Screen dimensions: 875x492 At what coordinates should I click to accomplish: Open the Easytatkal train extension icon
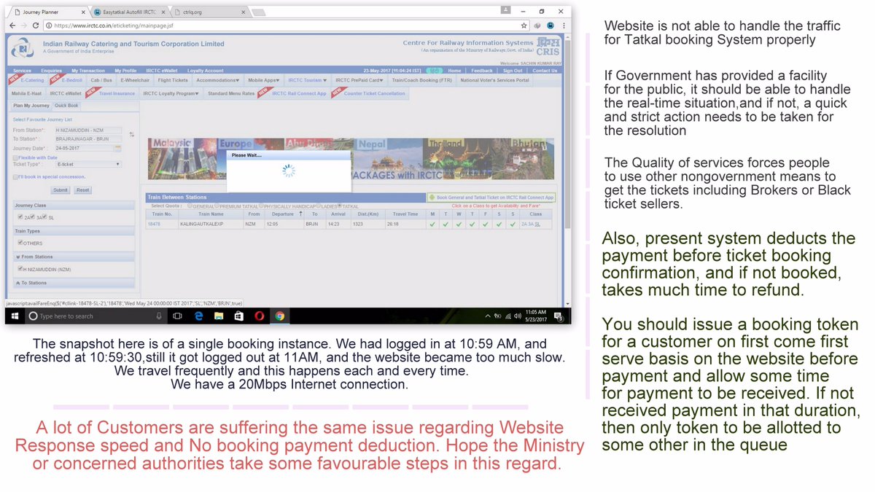[551, 26]
